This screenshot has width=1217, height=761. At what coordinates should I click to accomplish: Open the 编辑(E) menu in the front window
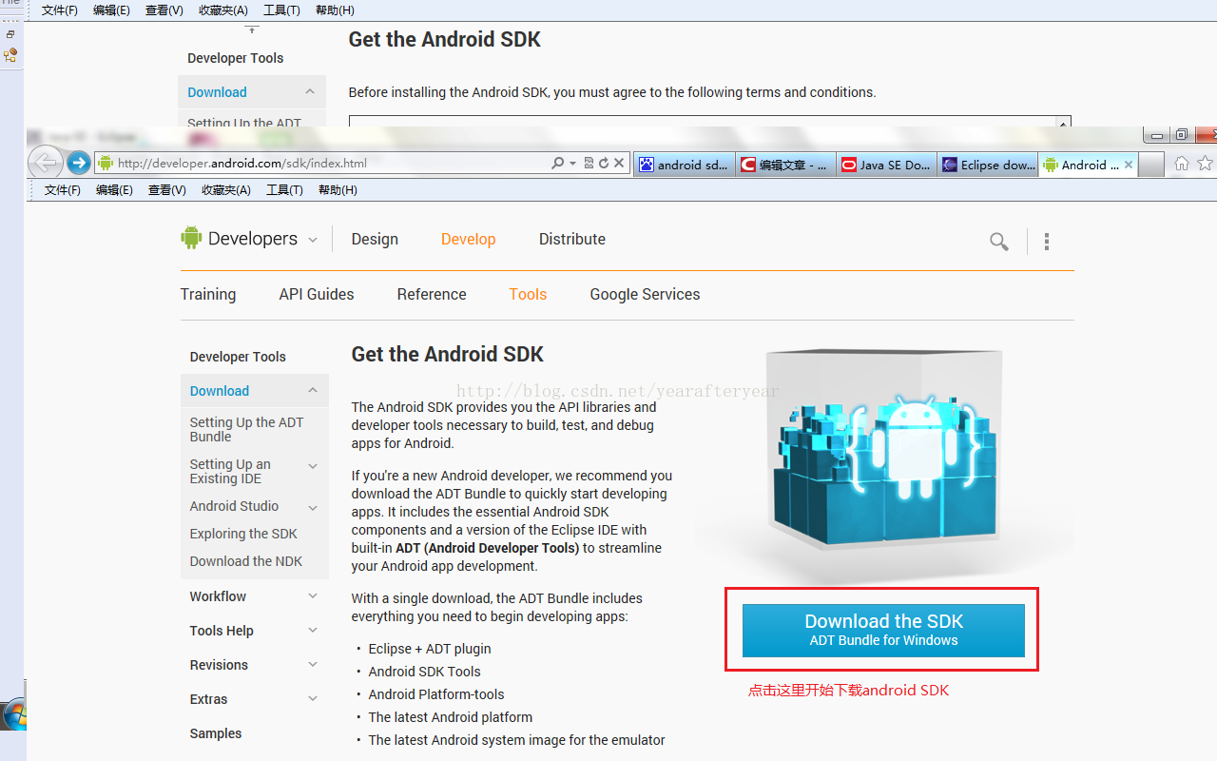[114, 190]
